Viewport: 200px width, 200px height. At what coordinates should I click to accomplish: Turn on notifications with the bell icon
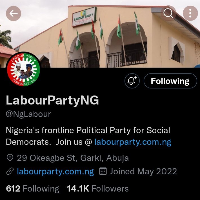tap(132, 81)
